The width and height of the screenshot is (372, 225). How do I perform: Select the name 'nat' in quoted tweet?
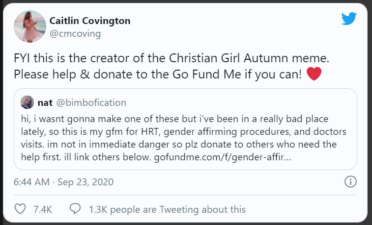coord(45,102)
